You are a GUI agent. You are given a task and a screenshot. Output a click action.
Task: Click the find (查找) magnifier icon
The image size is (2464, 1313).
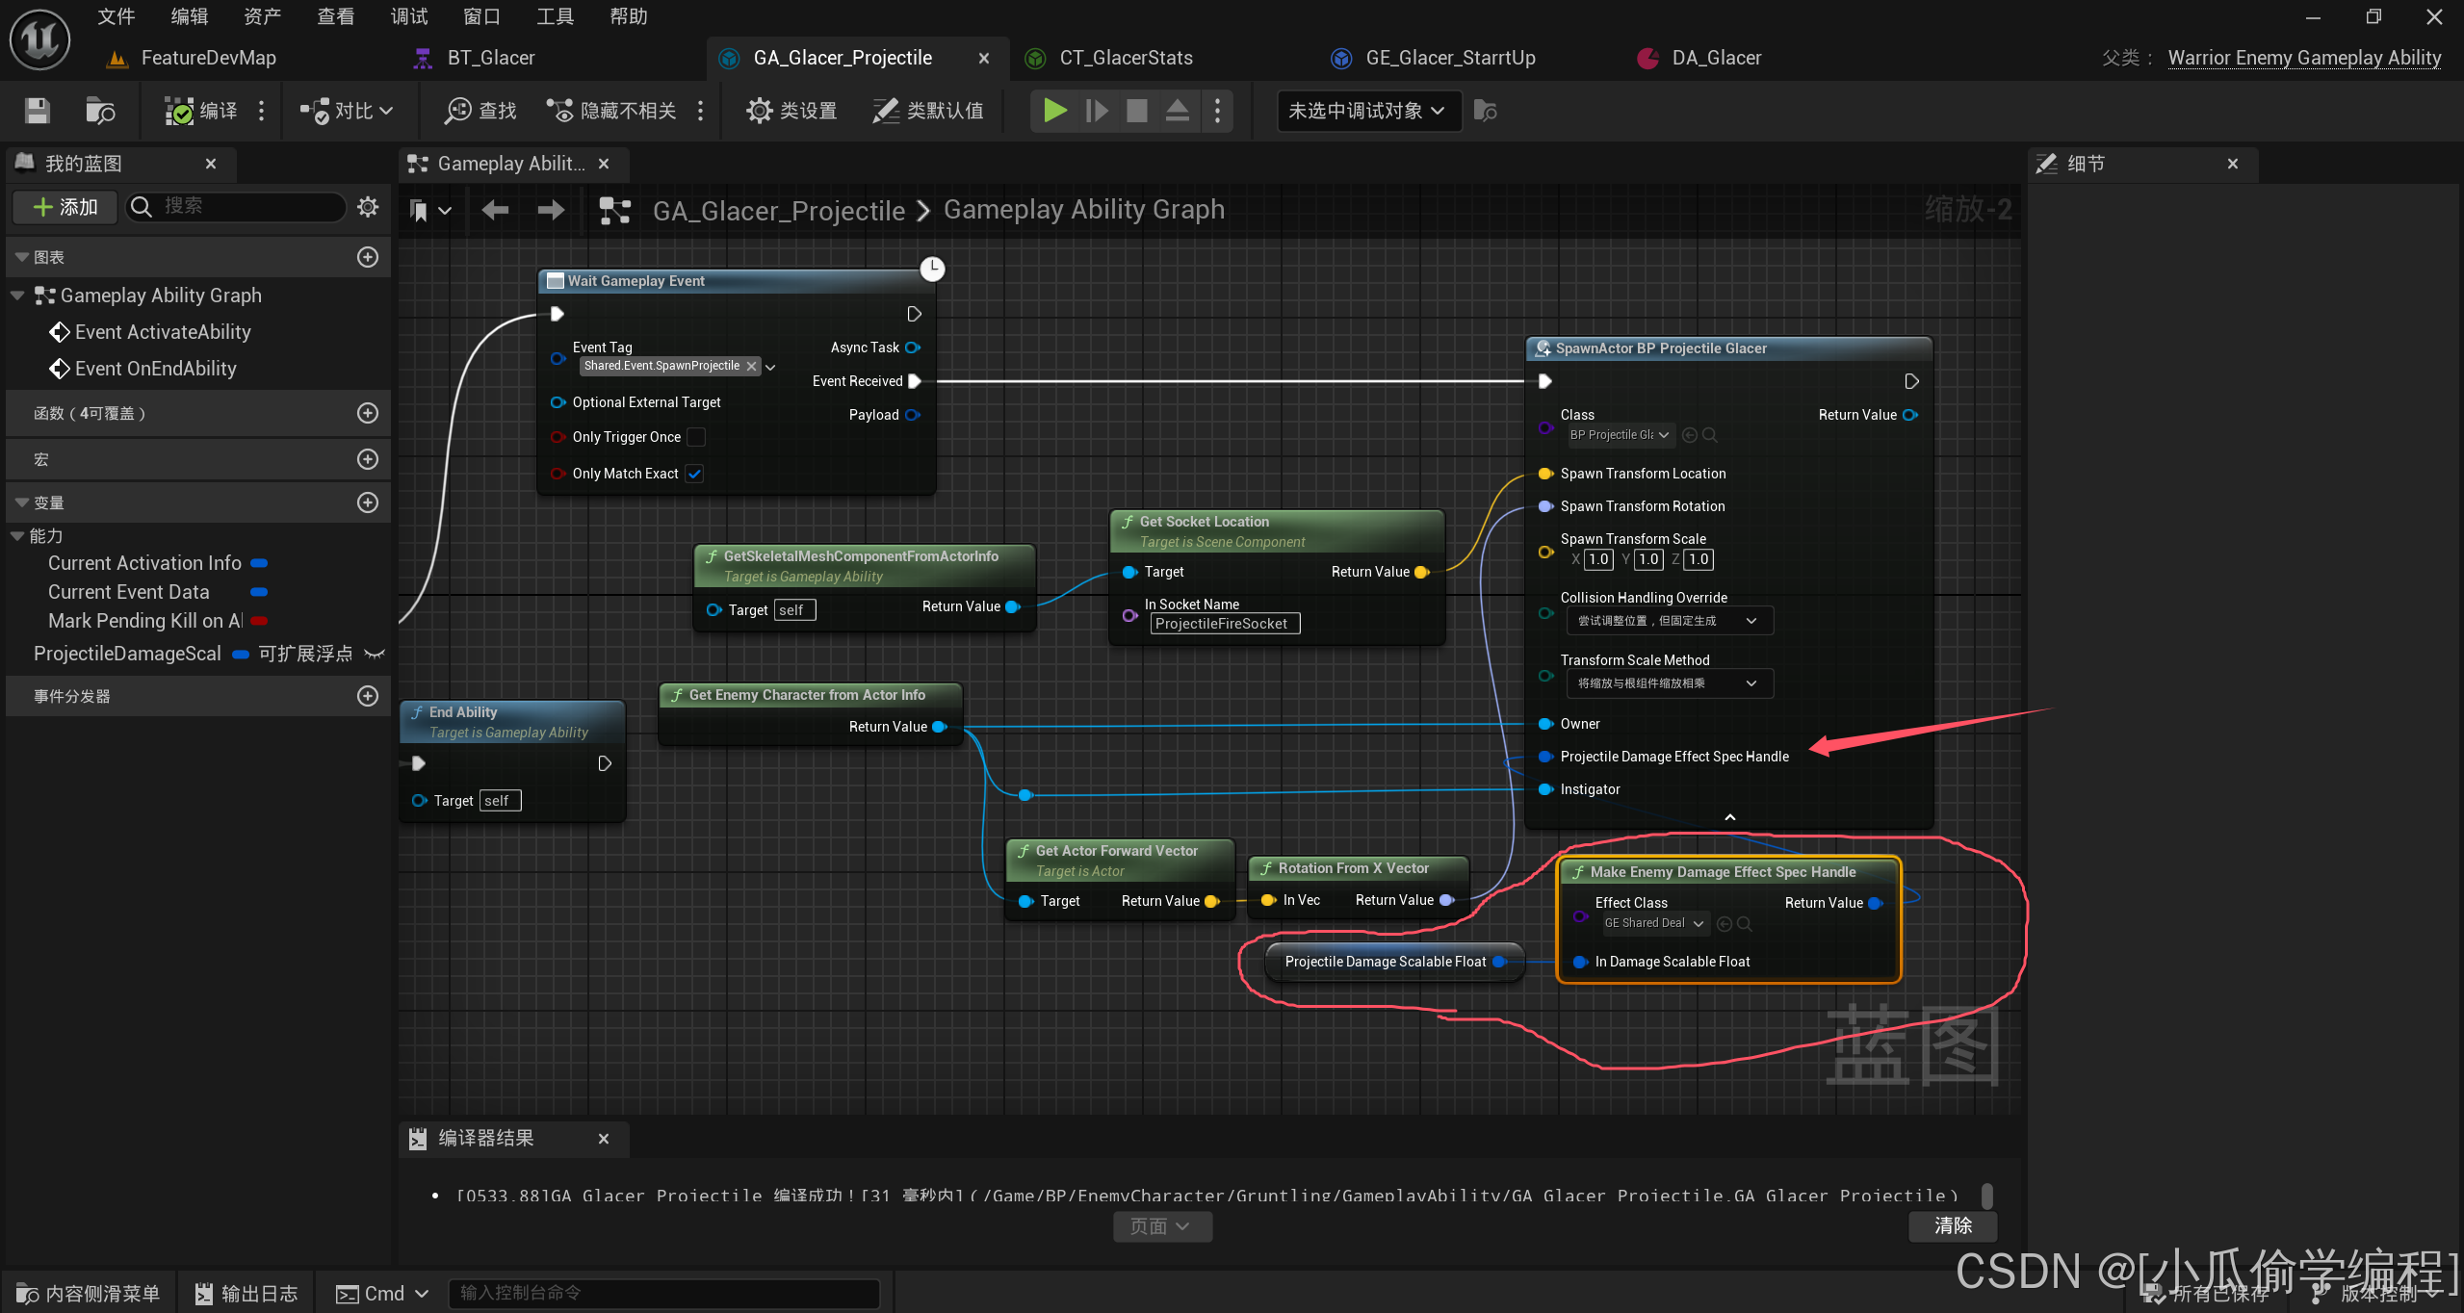457,111
